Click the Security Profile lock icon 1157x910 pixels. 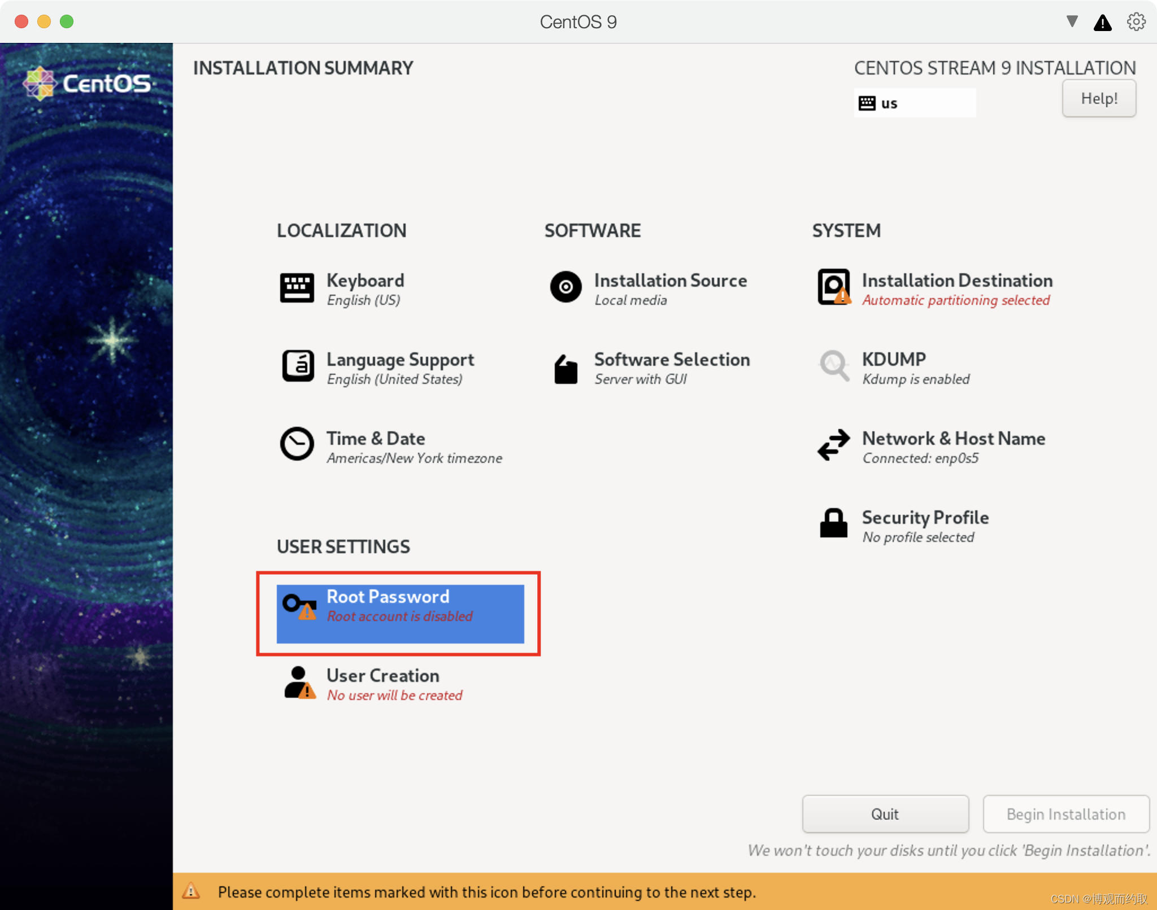pyautogui.click(x=834, y=523)
